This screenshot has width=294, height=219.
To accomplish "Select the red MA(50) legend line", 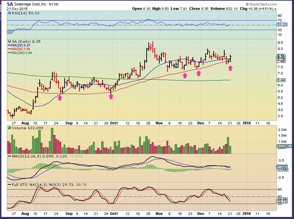I will pyautogui.click(x=9, y=49).
